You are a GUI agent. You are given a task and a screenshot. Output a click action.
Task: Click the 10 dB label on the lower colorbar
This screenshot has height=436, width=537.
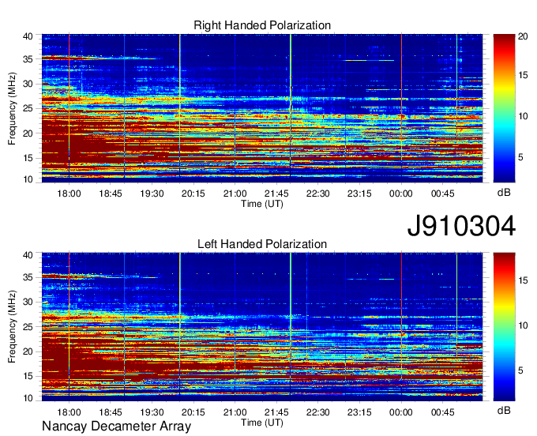523,325
